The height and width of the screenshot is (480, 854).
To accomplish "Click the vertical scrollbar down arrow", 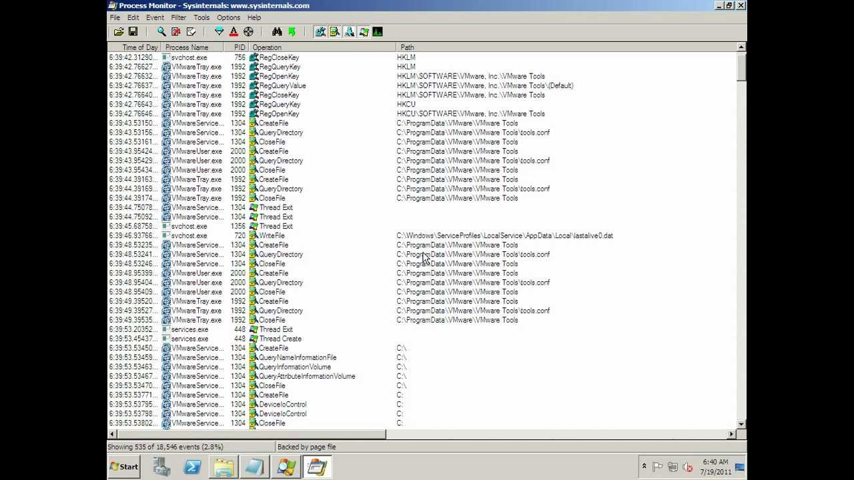I will pyautogui.click(x=741, y=424).
